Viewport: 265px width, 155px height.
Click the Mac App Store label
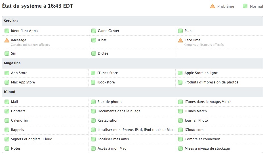(23, 82)
